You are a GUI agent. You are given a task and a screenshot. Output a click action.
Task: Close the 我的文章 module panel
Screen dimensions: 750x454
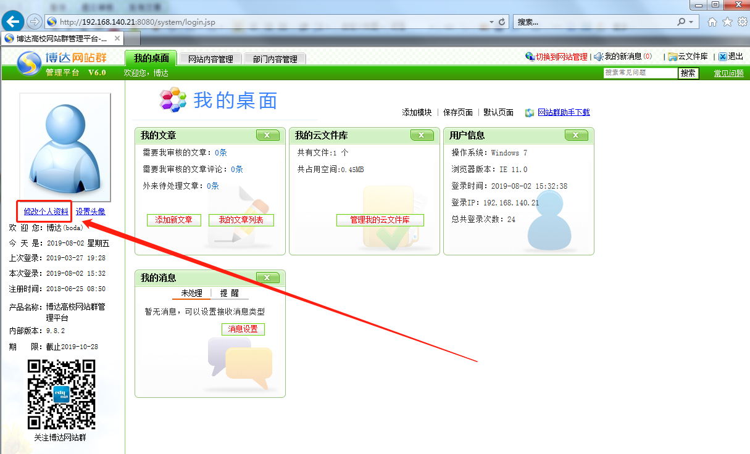(x=267, y=135)
